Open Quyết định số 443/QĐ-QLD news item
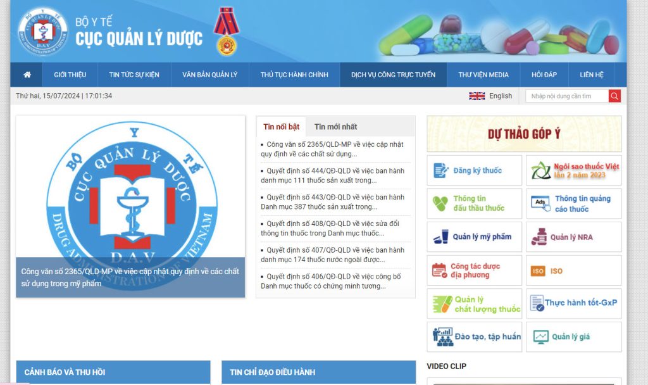 click(333, 202)
